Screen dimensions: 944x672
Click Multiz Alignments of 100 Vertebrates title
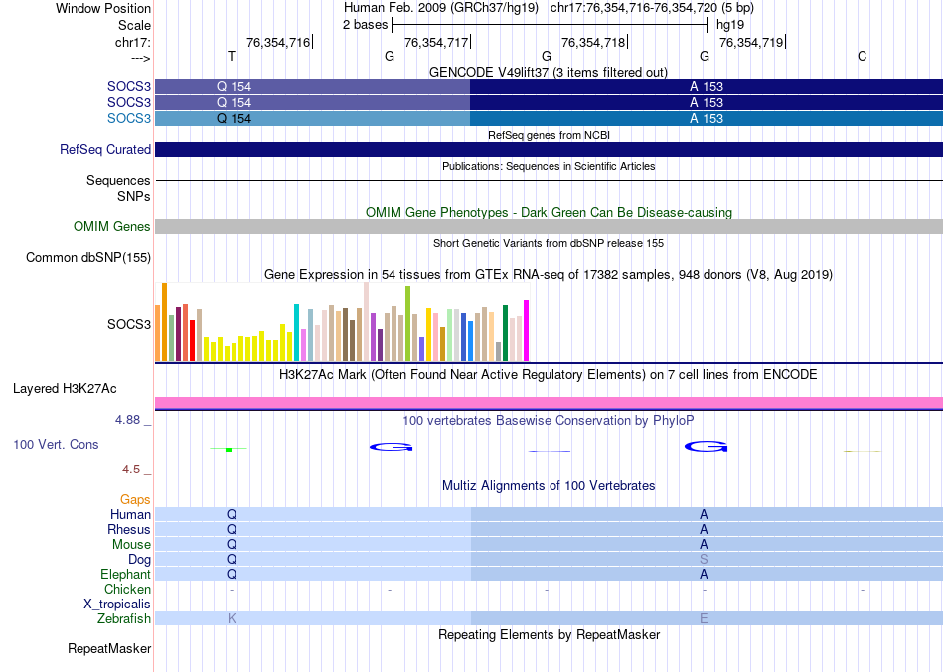tap(548, 485)
